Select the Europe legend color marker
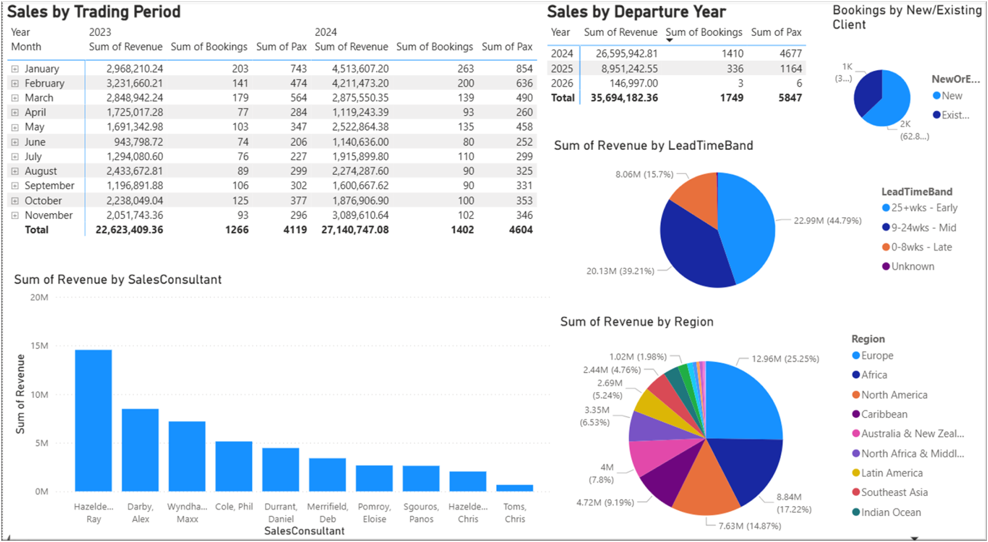The width and height of the screenshot is (988, 542). pos(856,356)
